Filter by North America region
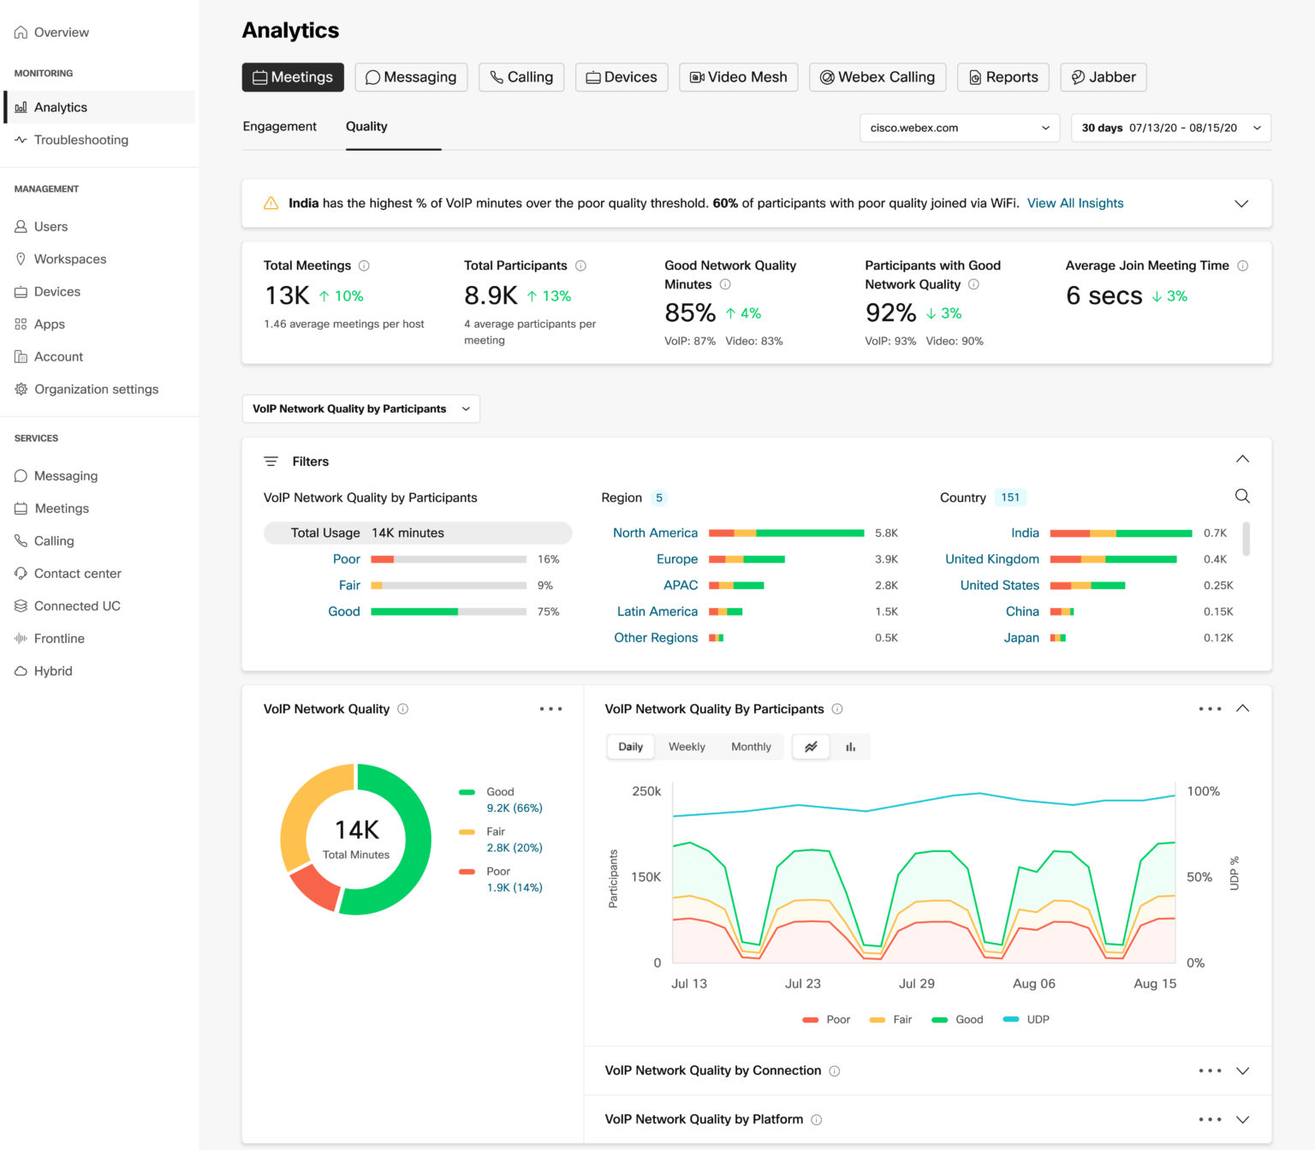This screenshot has height=1150, width=1315. click(655, 533)
